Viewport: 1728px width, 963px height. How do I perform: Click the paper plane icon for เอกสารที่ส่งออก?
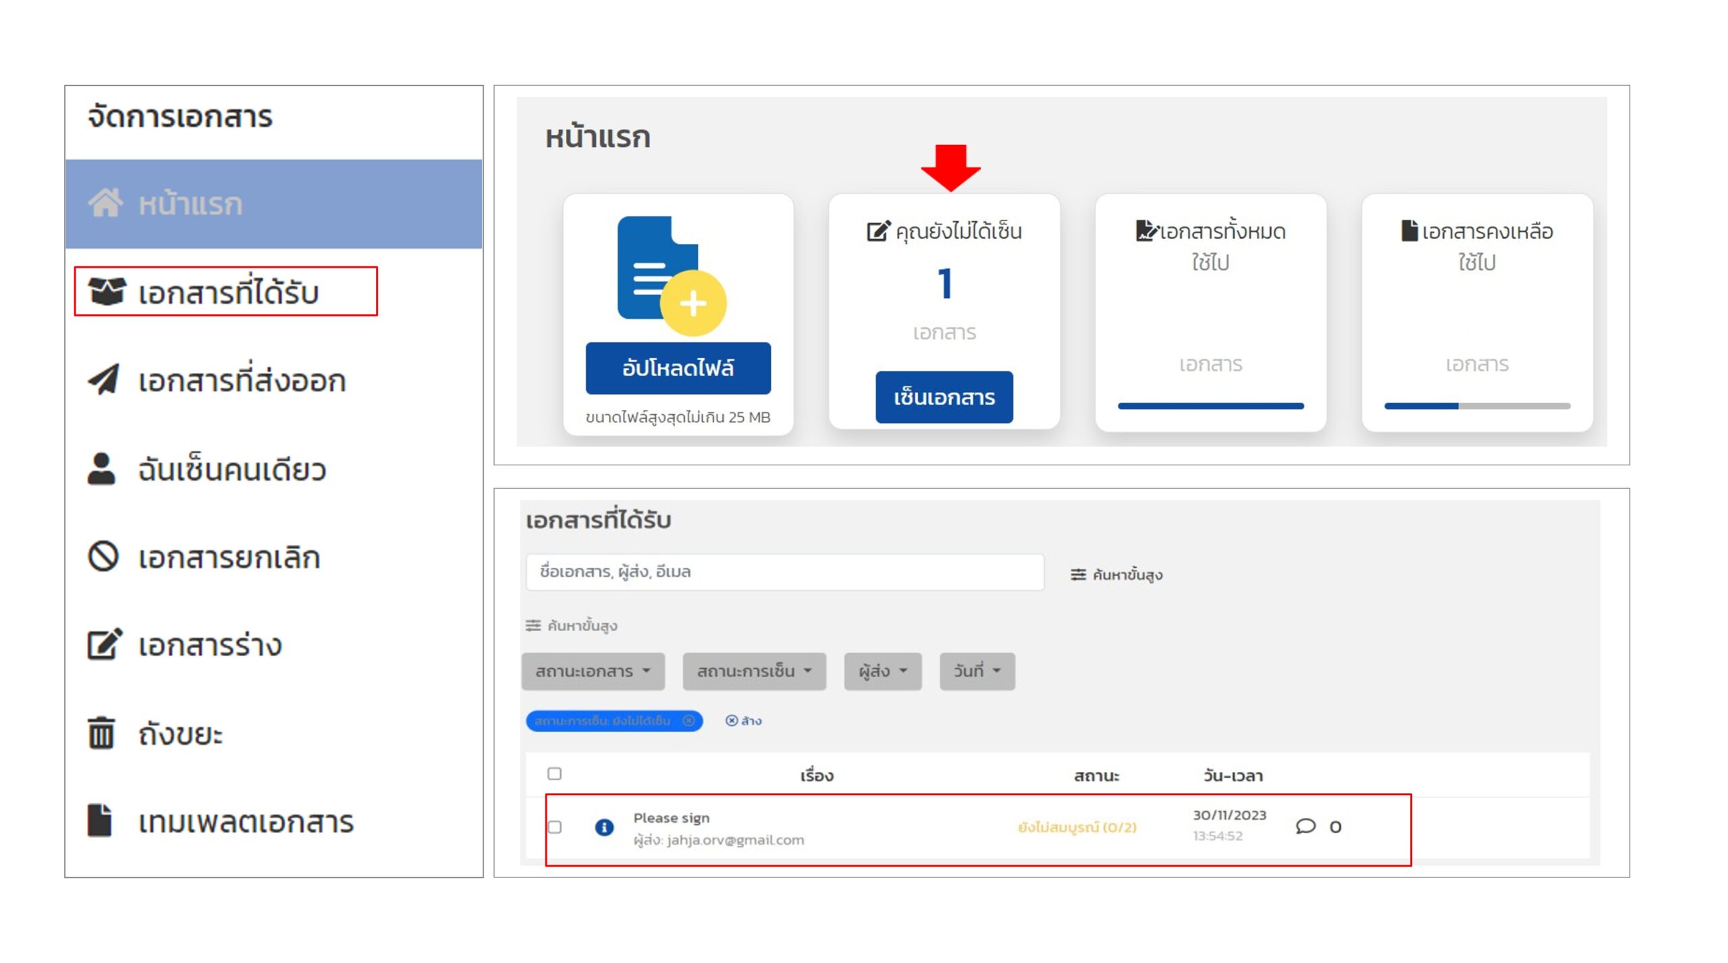pyautogui.click(x=104, y=380)
